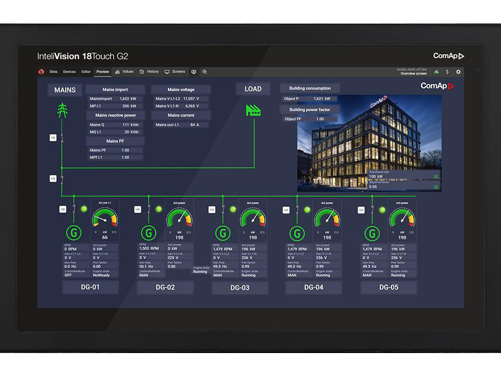Open the Sites menu
This screenshot has width=501, height=376.
[x=53, y=72]
